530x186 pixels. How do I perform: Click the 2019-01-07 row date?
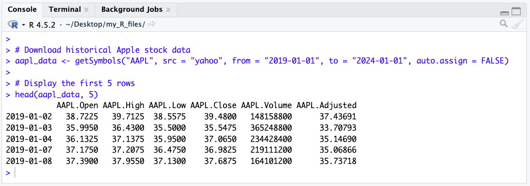click(x=29, y=150)
